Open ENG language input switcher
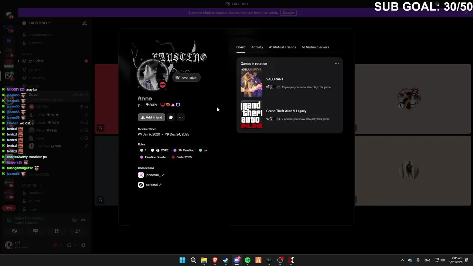The height and width of the screenshot is (266, 473). click(x=427, y=260)
